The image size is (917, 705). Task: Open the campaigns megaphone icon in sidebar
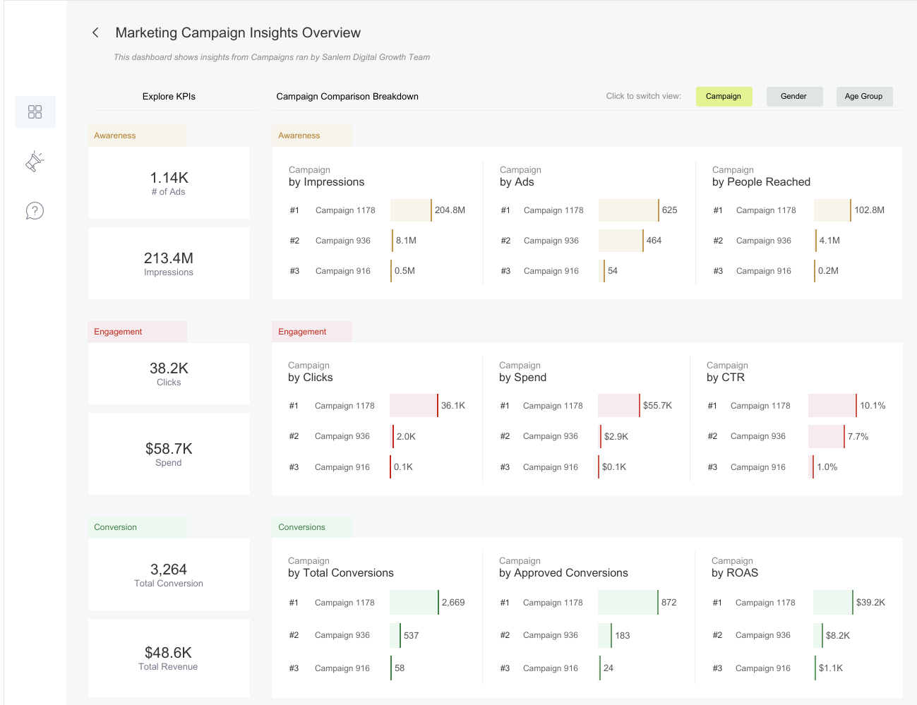click(x=35, y=162)
